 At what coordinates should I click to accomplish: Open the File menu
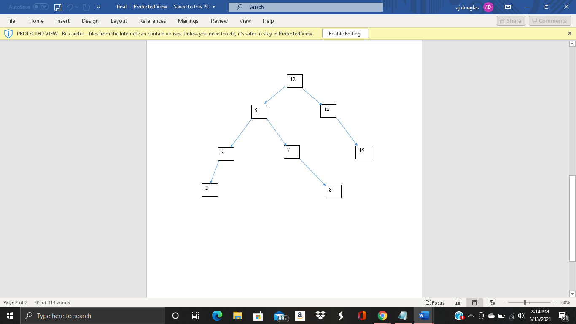click(11, 20)
